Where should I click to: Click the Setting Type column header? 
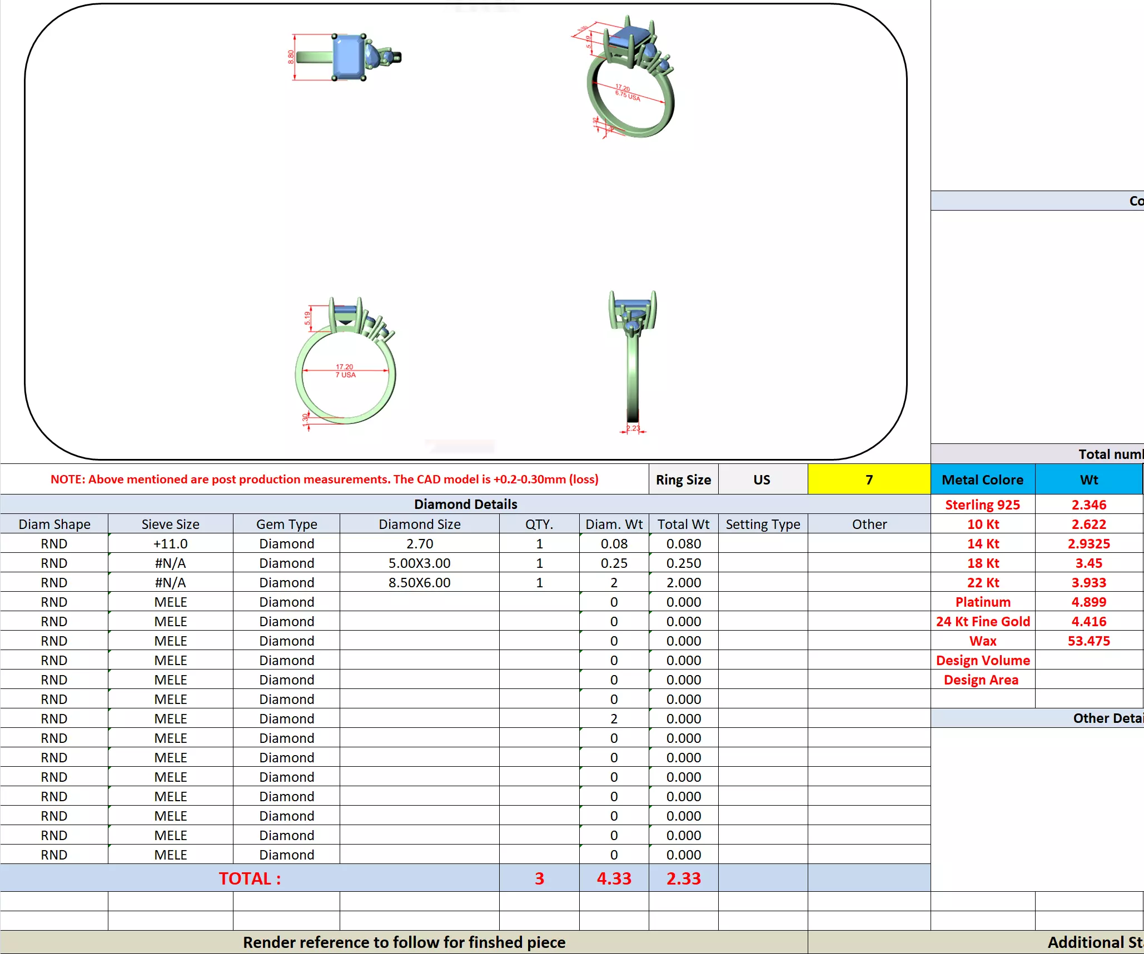(762, 524)
